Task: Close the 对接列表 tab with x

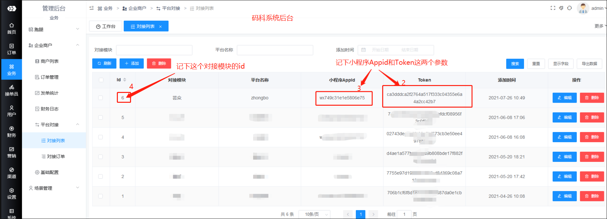Action: (x=160, y=27)
